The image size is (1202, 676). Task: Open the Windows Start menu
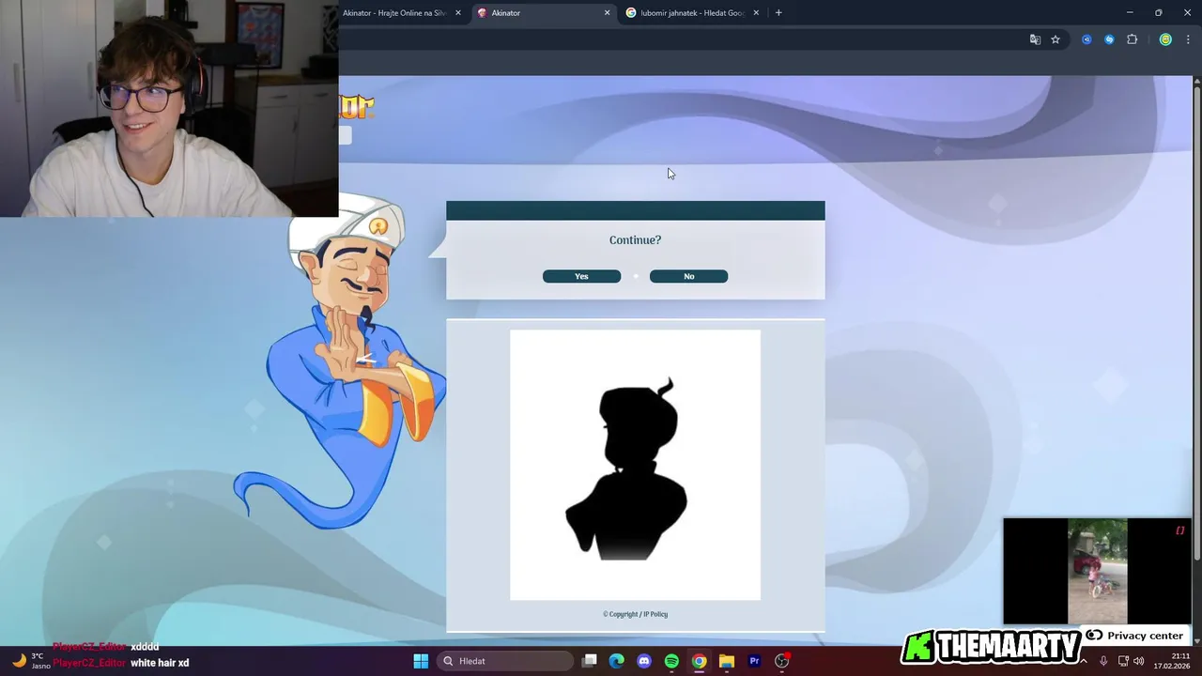pyautogui.click(x=421, y=661)
